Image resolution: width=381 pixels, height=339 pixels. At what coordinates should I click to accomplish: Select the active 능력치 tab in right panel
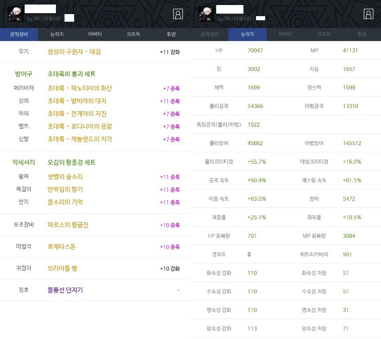247,34
